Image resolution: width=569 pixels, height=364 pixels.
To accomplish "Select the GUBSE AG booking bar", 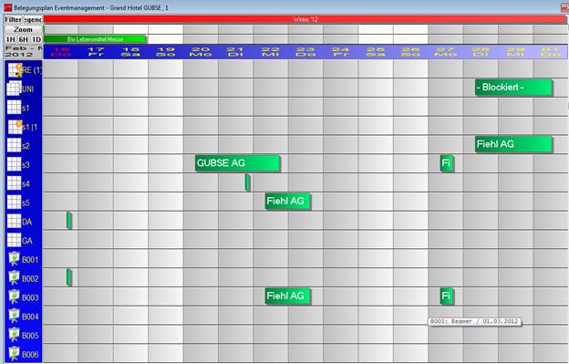I will 237,163.
